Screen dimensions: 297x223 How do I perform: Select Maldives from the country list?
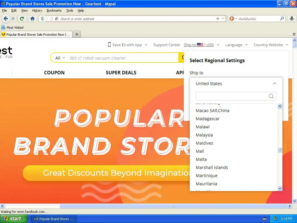coord(204,143)
